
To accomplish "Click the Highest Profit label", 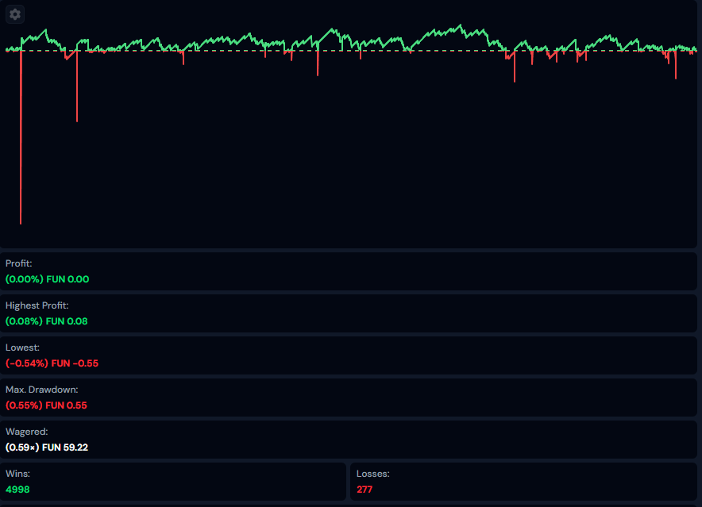I will tap(37, 305).
